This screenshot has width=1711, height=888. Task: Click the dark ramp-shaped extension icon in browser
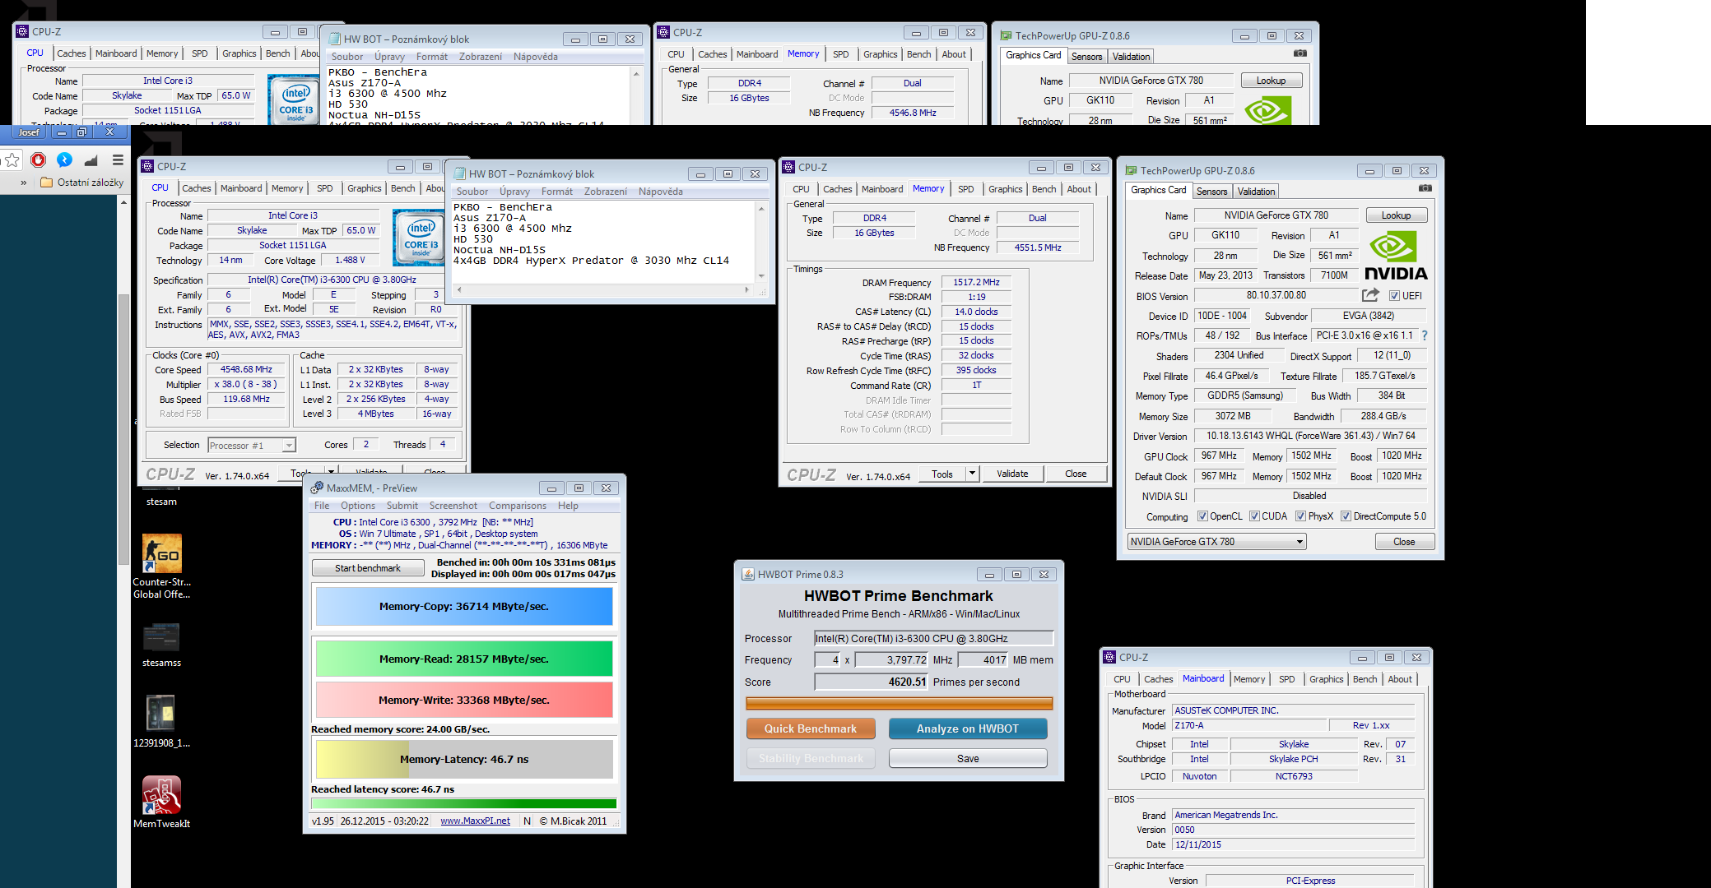tap(91, 160)
